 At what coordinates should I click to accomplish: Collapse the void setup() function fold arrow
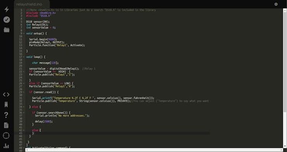[x=24, y=34]
